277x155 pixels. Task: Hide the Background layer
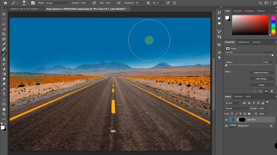pos(226,126)
